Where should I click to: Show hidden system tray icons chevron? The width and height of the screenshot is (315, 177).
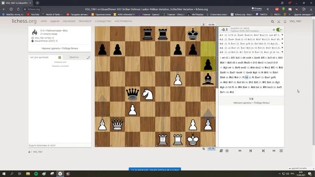click(x=280, y=174)
